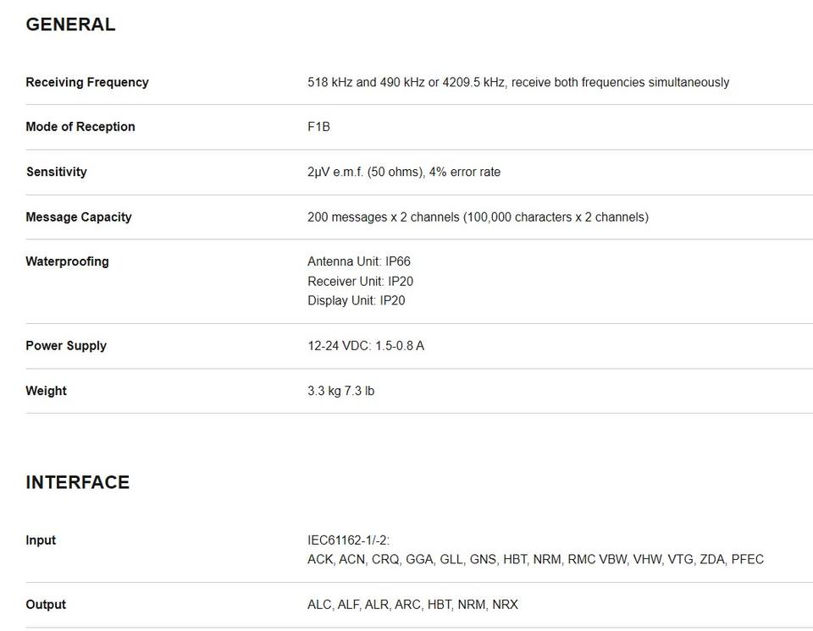The width and height of the screenshot is (813, 631).
Task: Select the Receiving Frequency label
Action: (87, 82)
